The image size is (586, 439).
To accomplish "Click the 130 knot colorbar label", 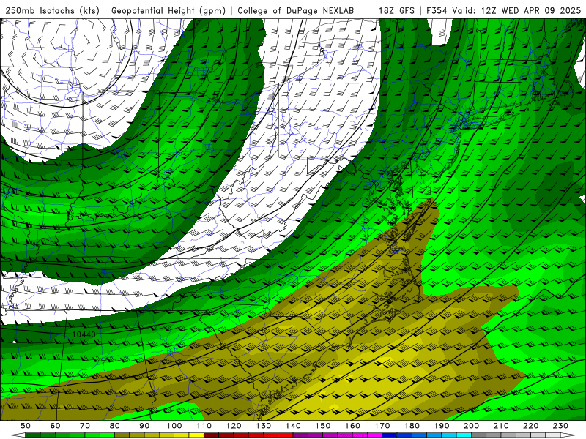I will coord(264,426).
